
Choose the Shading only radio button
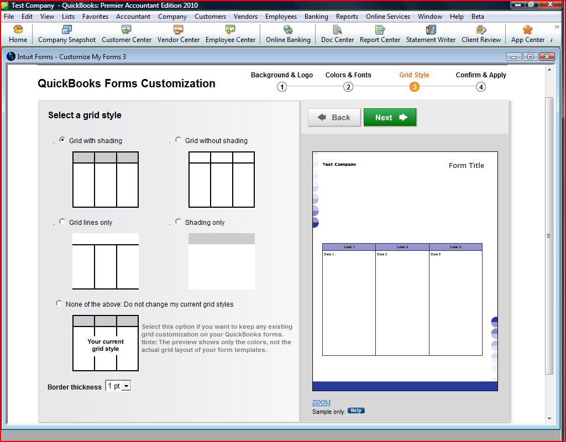[179, 222]
